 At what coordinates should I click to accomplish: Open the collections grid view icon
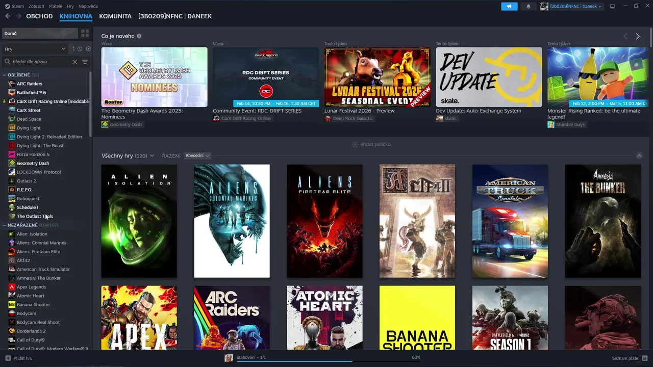coord(85,33)
